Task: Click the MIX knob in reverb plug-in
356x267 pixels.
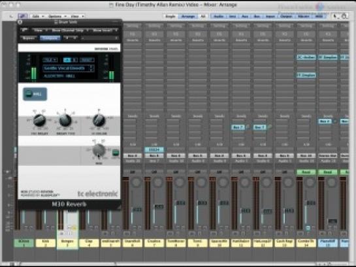Action: [x=99, y=150]
